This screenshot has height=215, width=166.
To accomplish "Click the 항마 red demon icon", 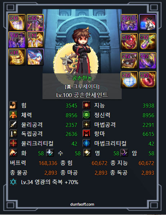I will pos(86,133).
